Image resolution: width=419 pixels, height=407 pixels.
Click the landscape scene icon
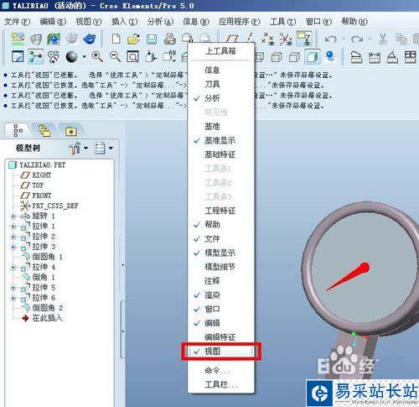tap(18, 39)
